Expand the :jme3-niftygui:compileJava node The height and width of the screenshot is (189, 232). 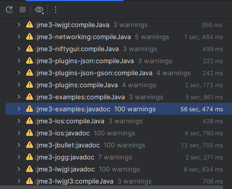[x=19, y=49]
